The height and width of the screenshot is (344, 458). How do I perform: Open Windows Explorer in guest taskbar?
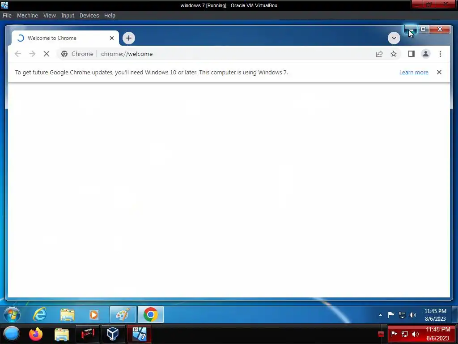tap(67, 315)
